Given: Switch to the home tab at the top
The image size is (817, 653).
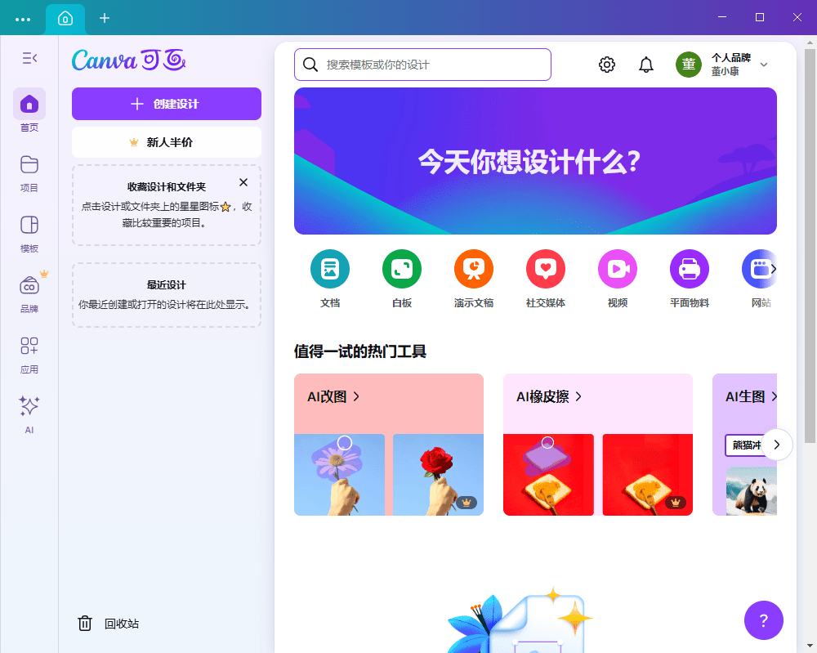Looking at the screenshot, I should [x=65, y=17].
